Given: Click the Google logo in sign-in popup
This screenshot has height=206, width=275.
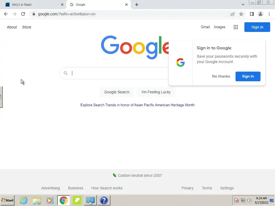Looking at the screenshot, I should click(x=180, y=62).
